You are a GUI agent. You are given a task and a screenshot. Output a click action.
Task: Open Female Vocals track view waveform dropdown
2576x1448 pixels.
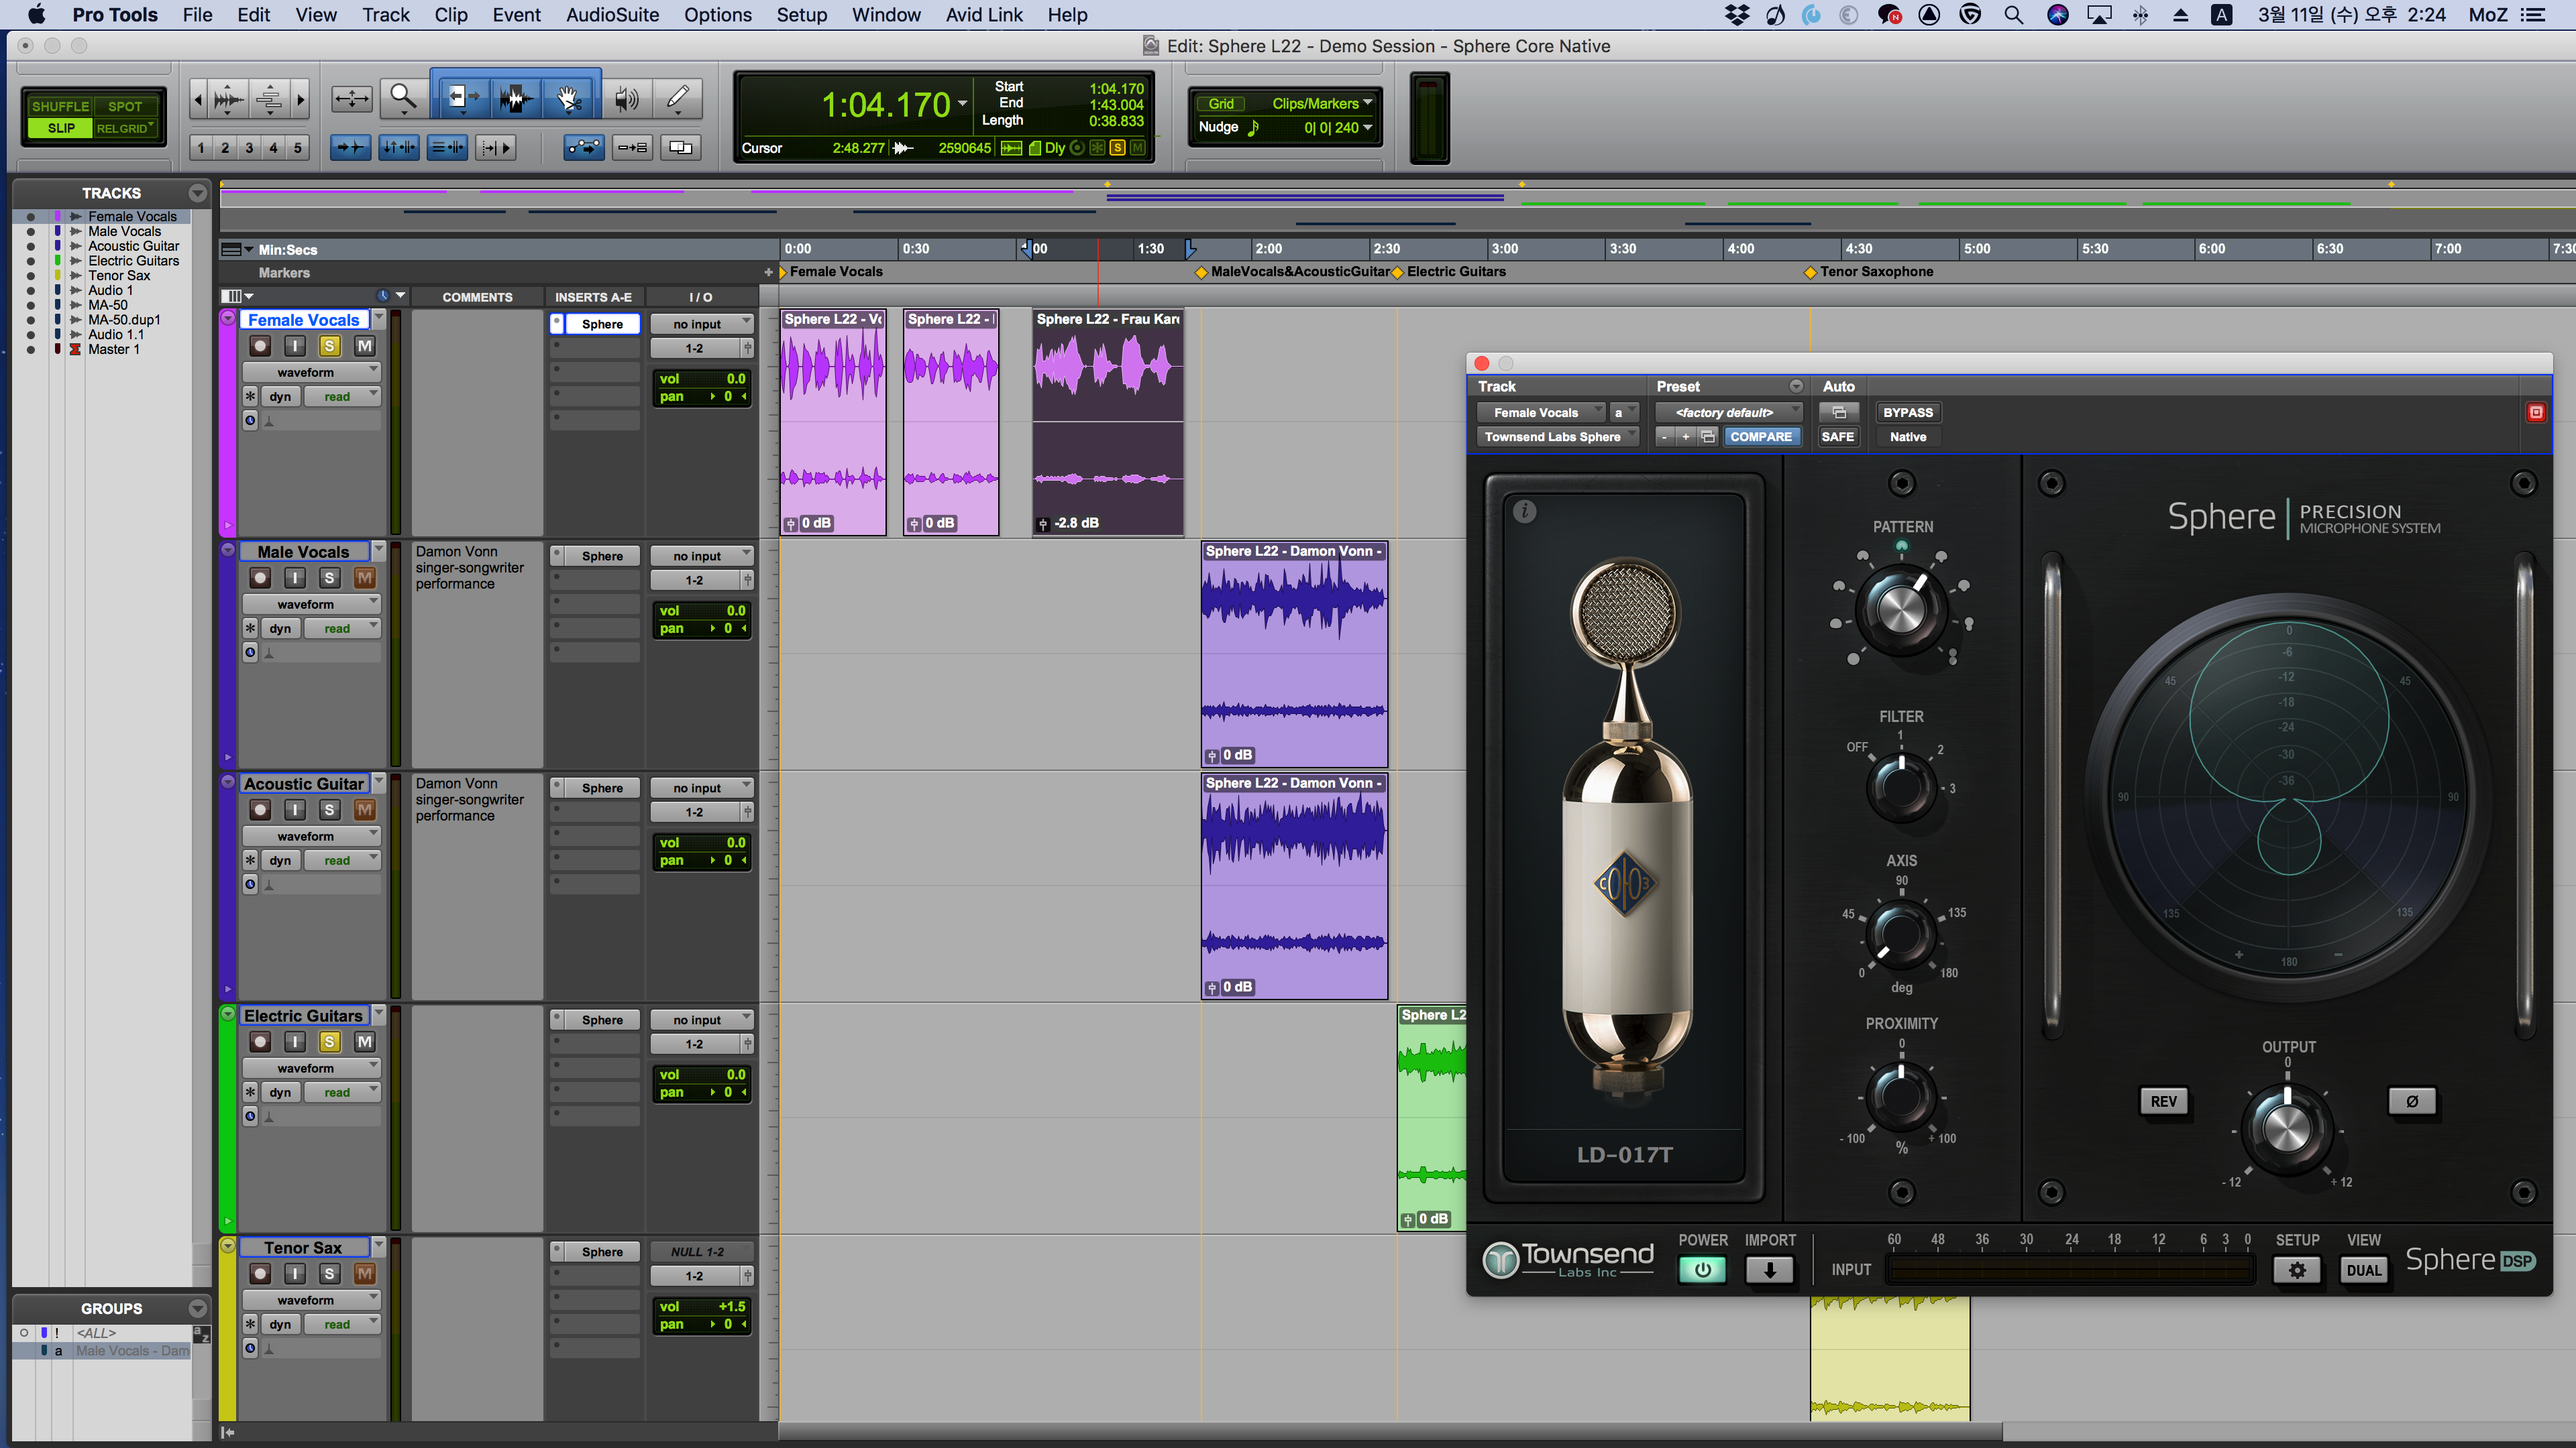click(311, 373)
